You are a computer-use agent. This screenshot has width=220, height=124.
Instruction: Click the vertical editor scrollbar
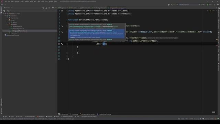[x=217, y=61]
